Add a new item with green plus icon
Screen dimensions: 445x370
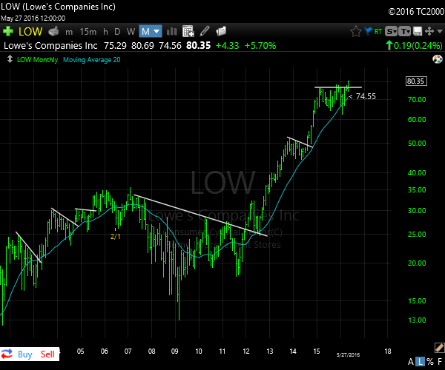click(8, 31)
